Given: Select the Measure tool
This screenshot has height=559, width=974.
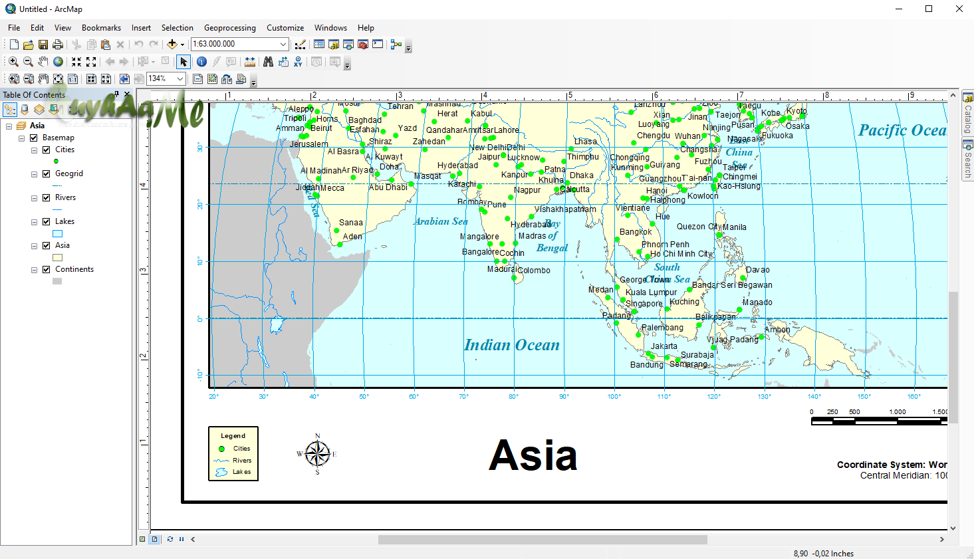Looking at the screenshot, I should [249, 61].
